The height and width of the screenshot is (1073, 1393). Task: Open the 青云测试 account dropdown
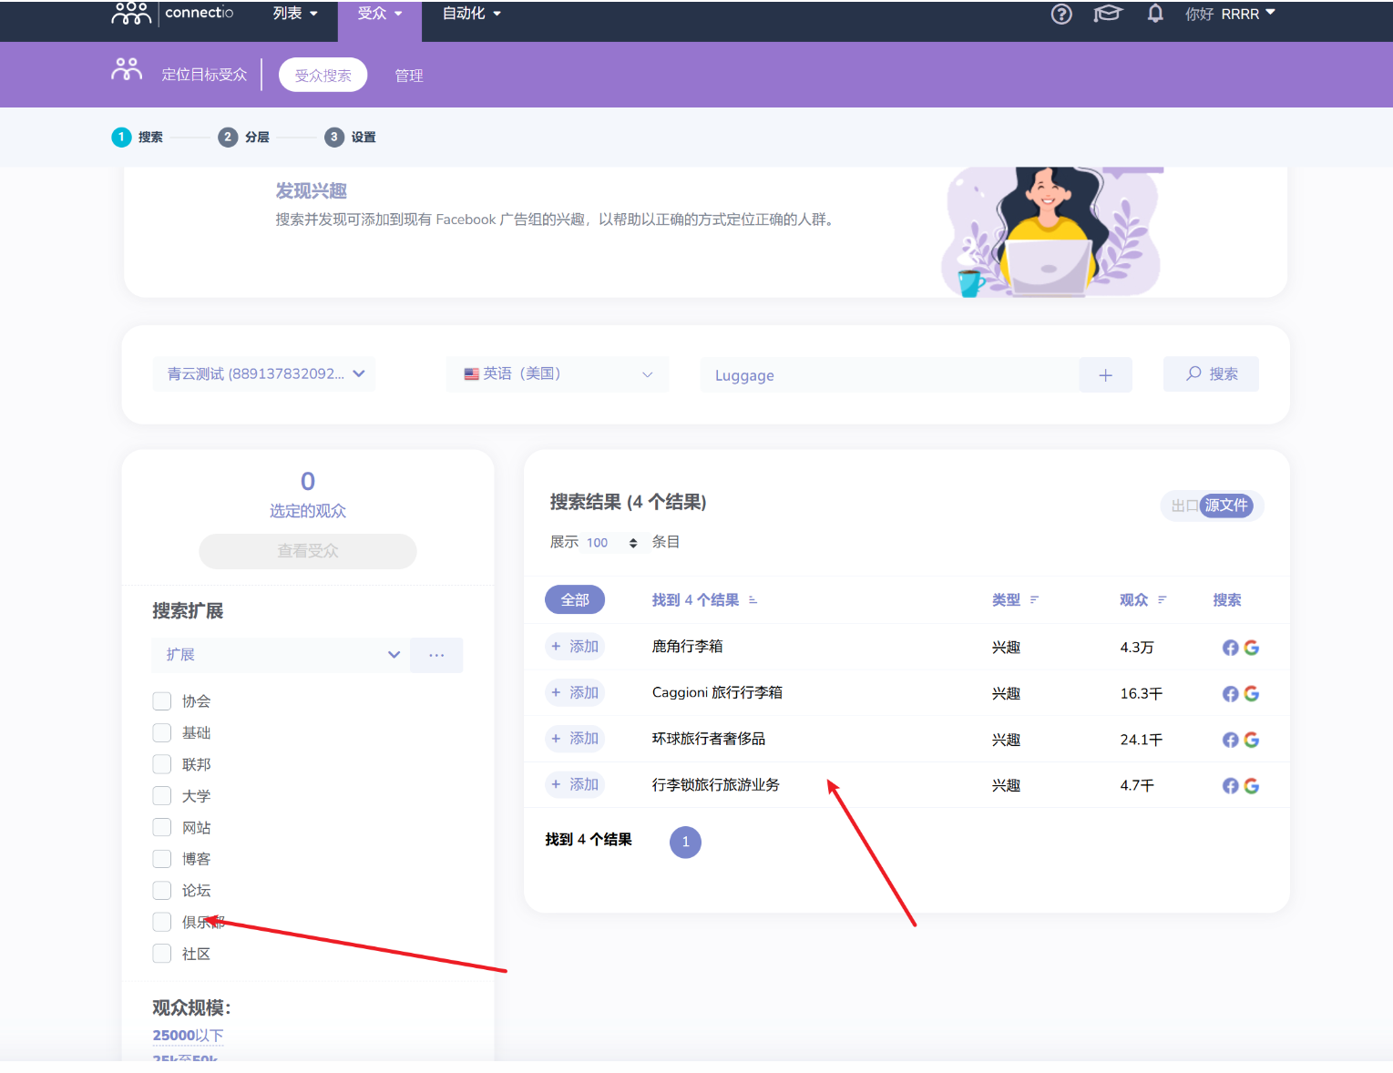(x=265, y=374)
